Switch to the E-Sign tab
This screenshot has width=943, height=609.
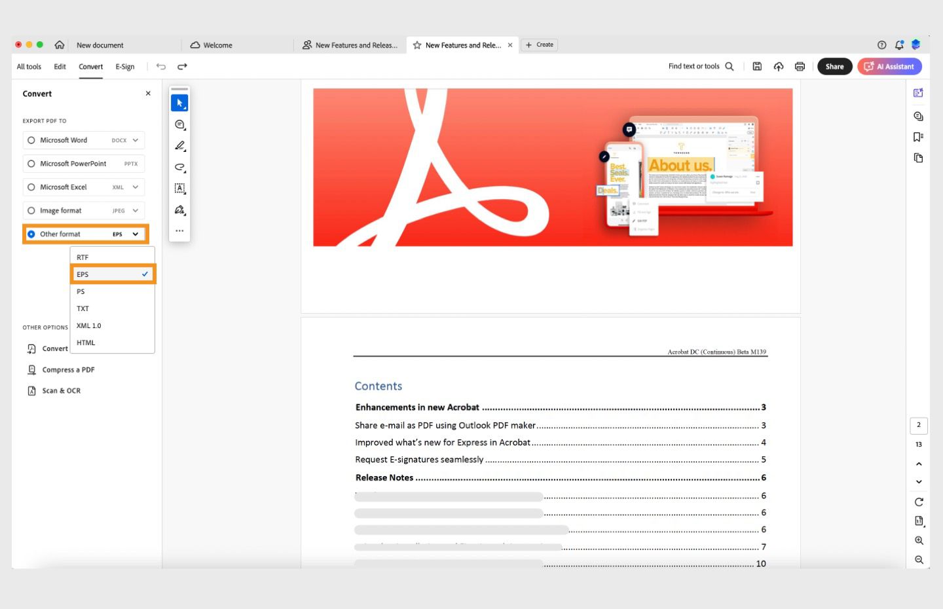[x=124, y=66]
